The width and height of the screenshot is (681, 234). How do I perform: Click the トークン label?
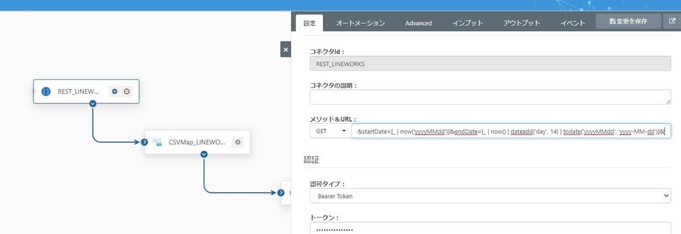pyautogui.click(x=323, y=217)
